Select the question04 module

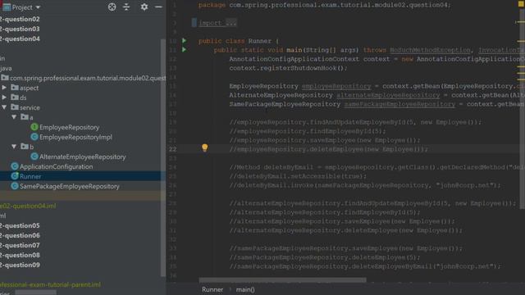pyautogui.click(x=20, y=39)
